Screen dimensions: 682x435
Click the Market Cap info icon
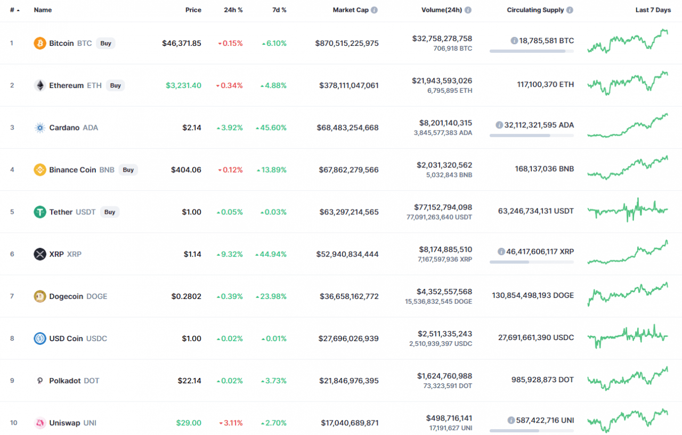point(374,10)
